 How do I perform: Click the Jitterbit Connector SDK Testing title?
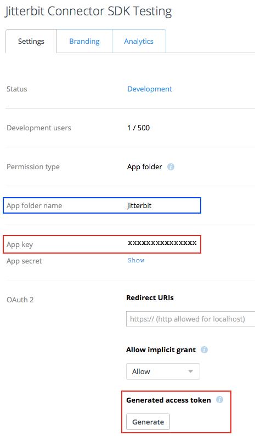tap(88, 12)
